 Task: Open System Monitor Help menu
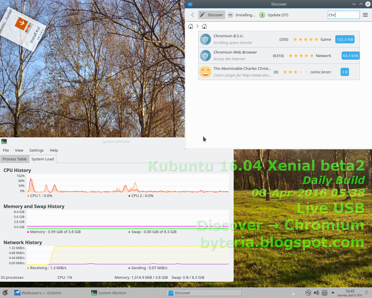coord(54,150)
